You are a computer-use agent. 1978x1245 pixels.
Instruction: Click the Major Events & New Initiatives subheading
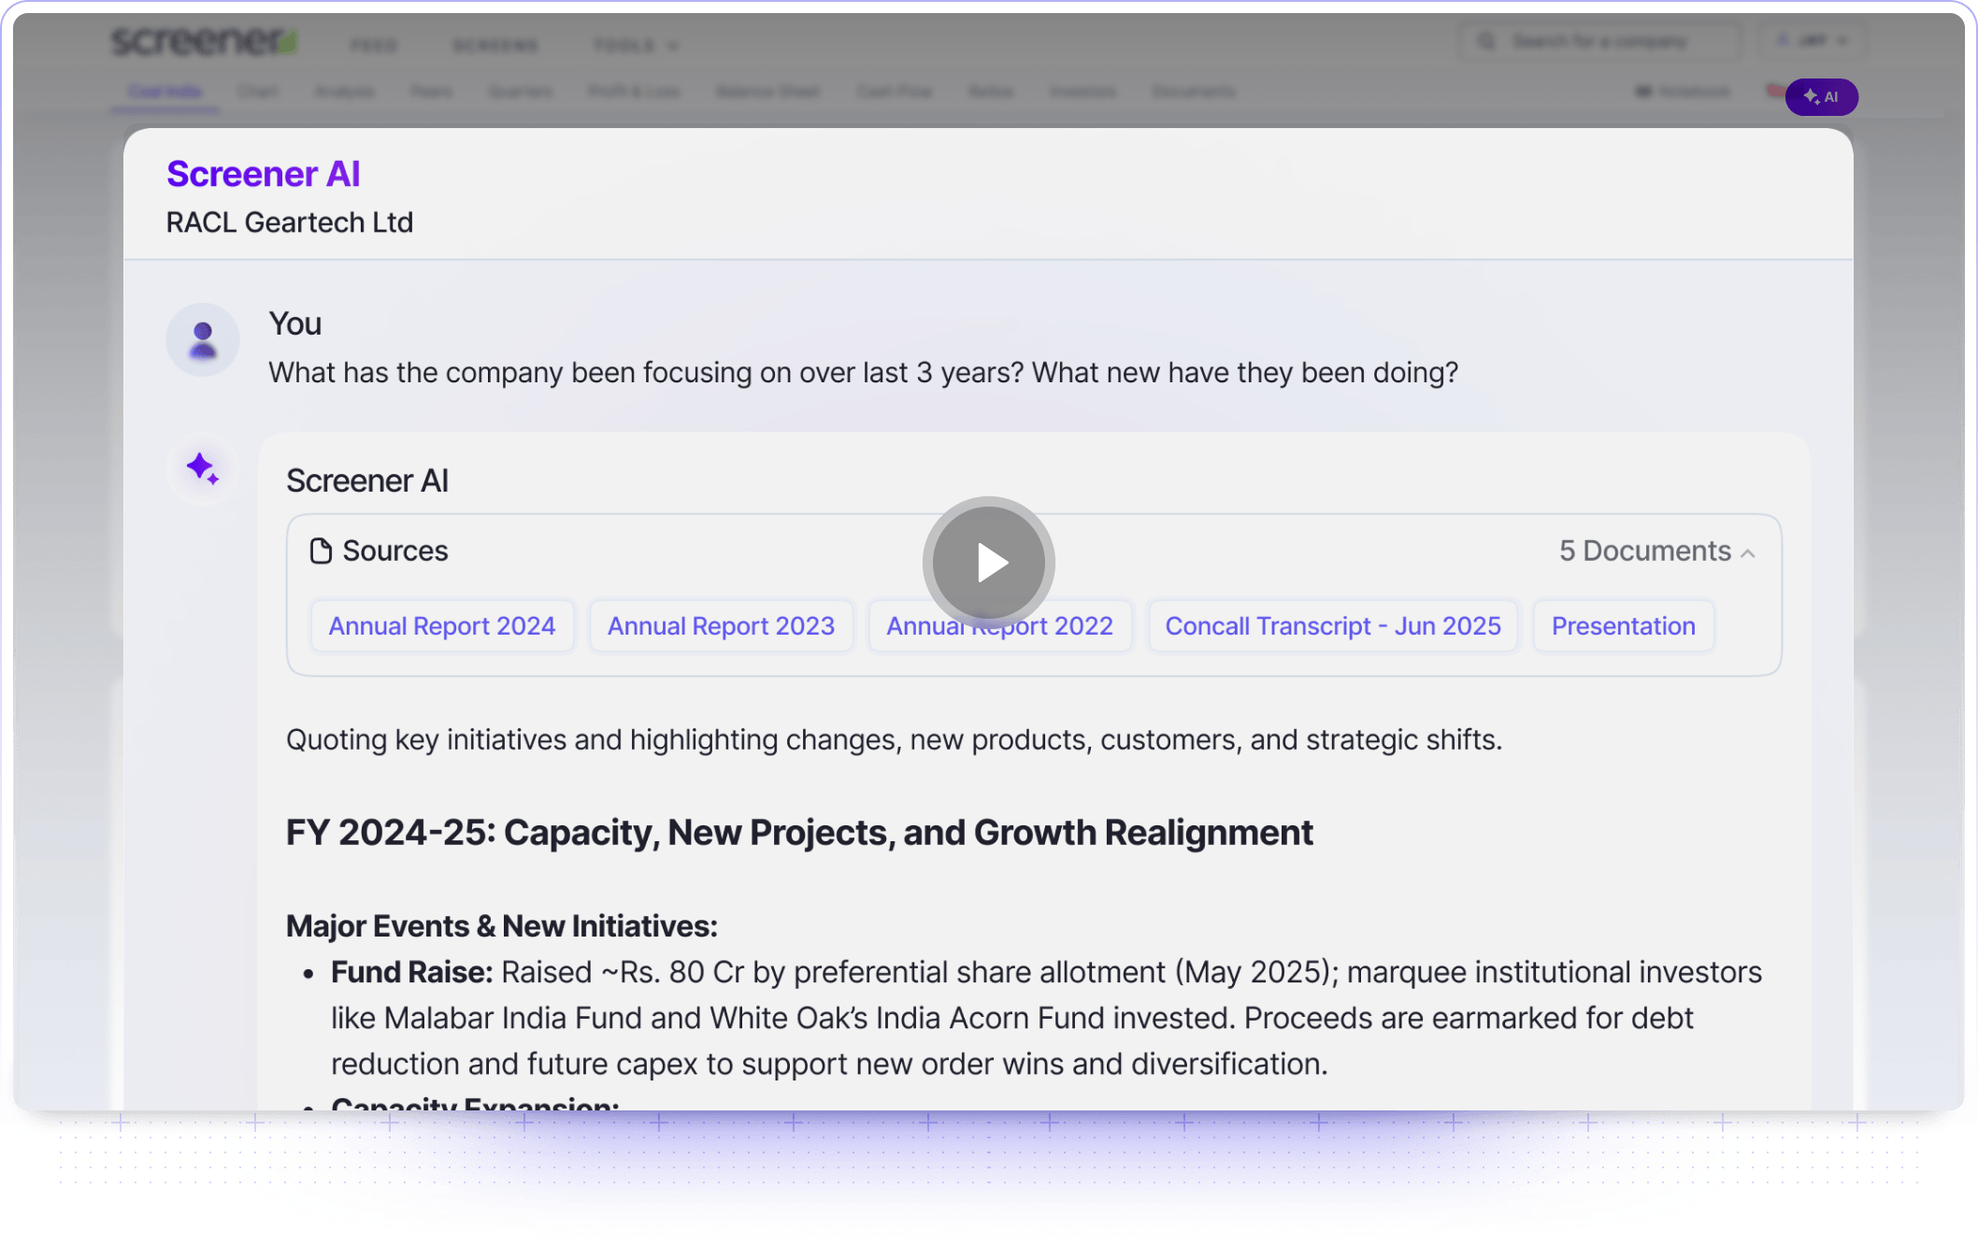click(502, 926)
